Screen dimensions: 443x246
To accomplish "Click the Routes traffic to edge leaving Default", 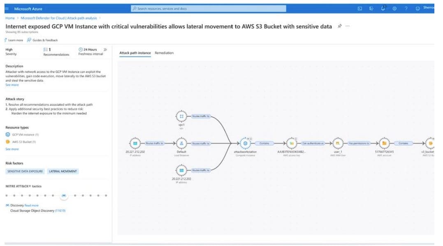I will (201, 144).
